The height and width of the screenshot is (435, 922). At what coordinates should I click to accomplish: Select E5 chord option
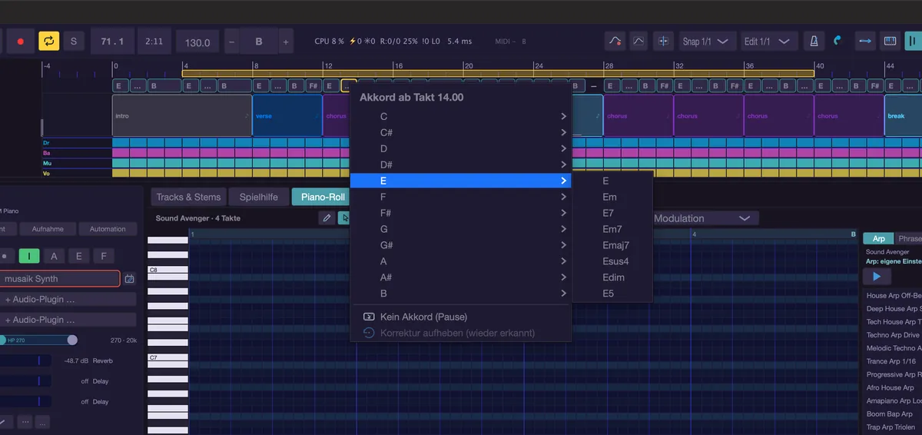click(612, 294)
